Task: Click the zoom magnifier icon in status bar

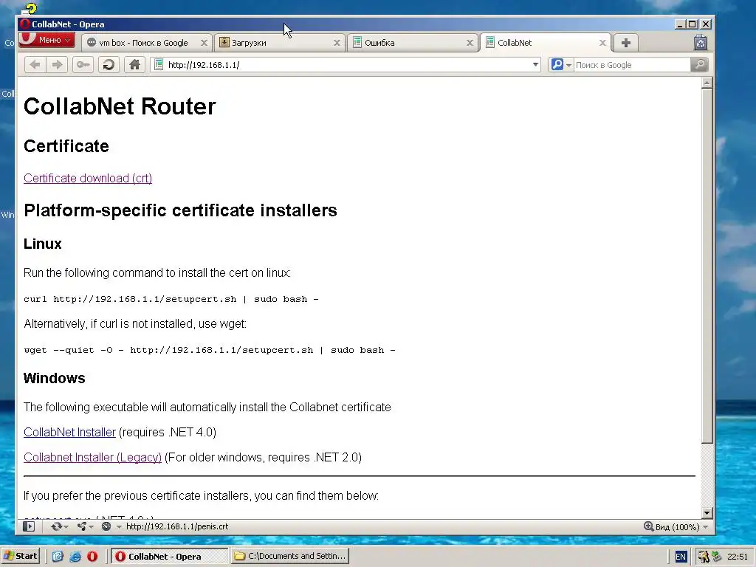Action: click(648, 526)
